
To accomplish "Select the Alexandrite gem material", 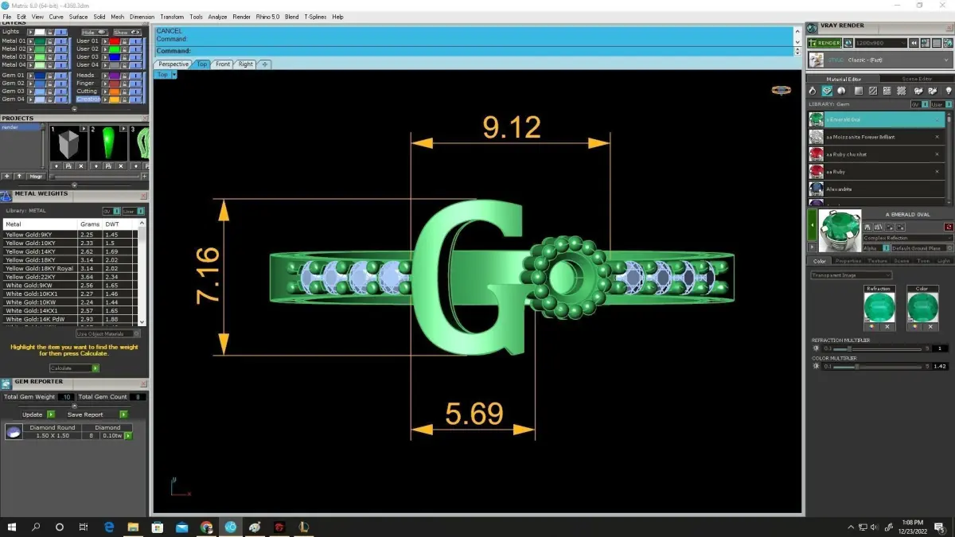I will tap(876, 189).
